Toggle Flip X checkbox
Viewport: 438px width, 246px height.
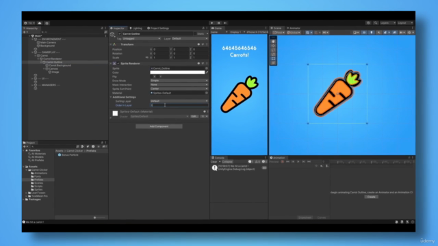click(152, 77)
